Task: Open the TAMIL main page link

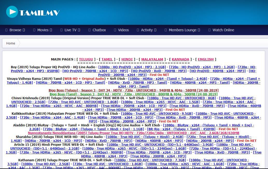Action: [107, 59]
